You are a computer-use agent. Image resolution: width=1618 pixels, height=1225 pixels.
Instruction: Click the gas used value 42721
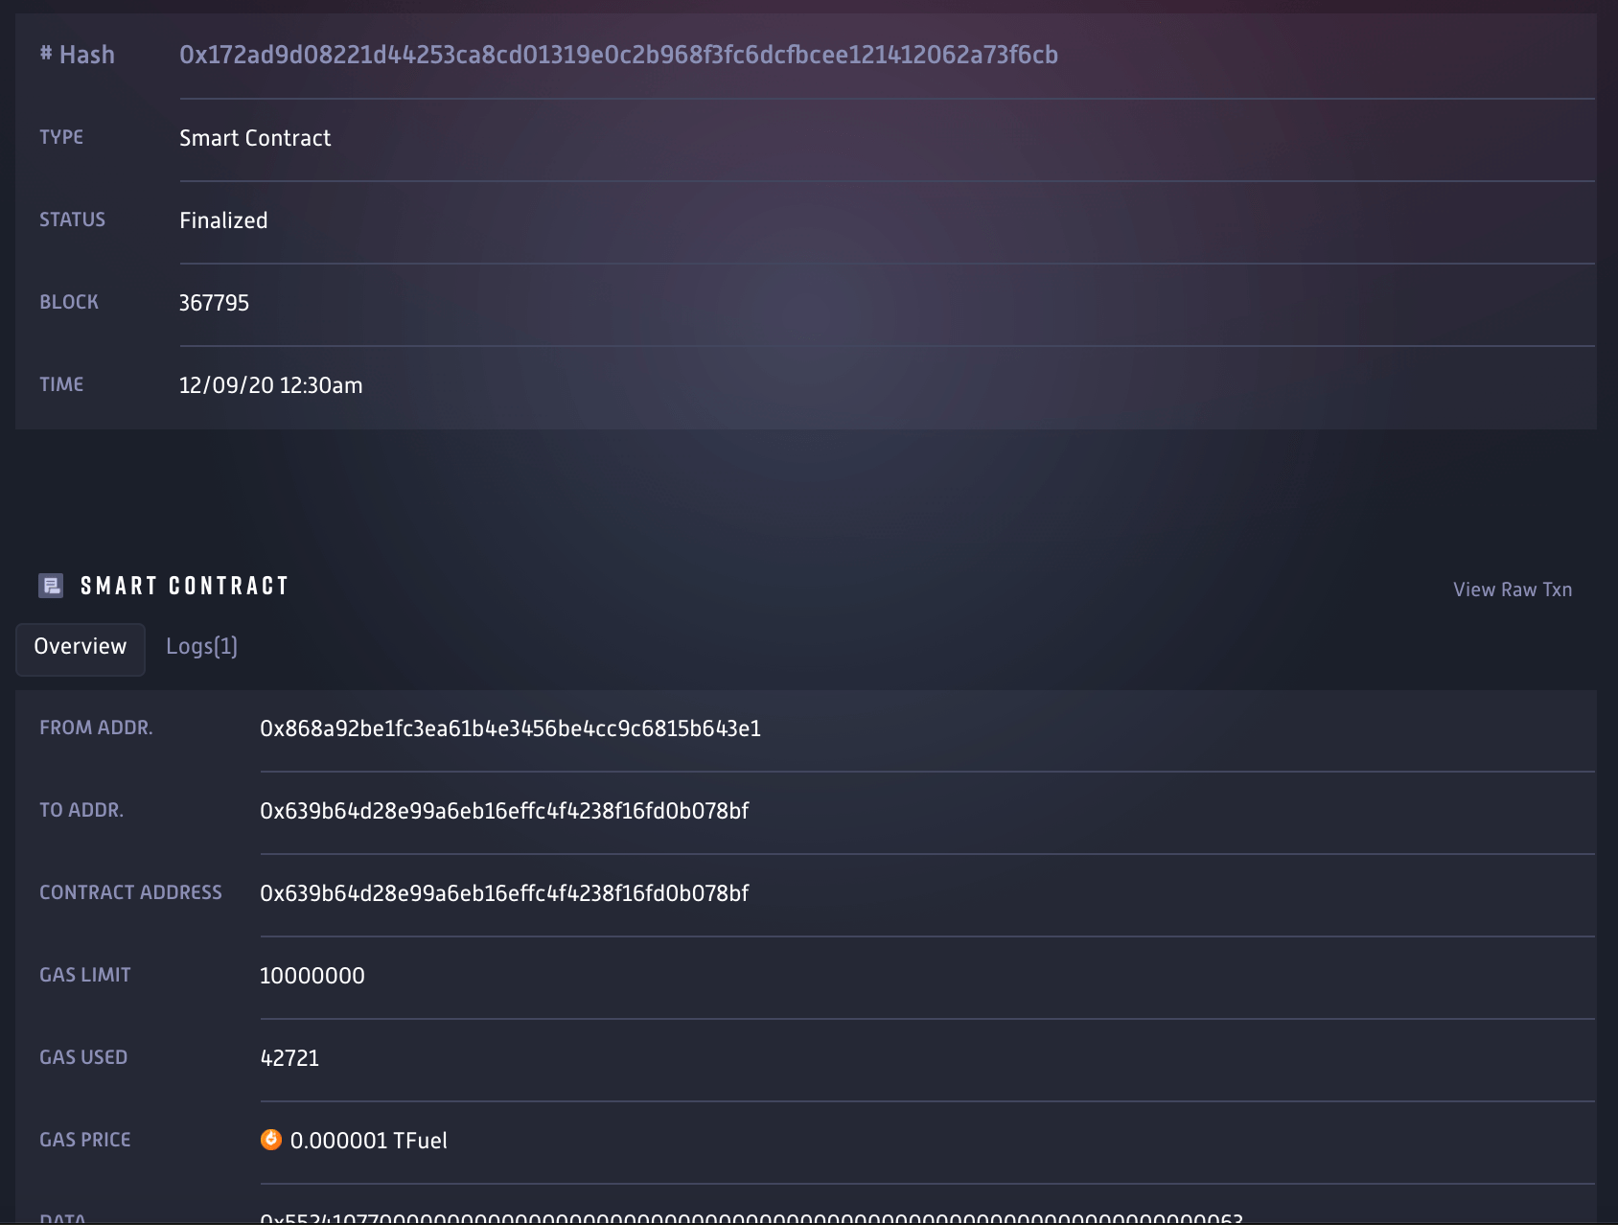point(291,1058)
